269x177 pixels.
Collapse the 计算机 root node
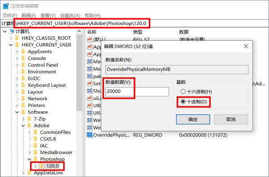[5, 31]
